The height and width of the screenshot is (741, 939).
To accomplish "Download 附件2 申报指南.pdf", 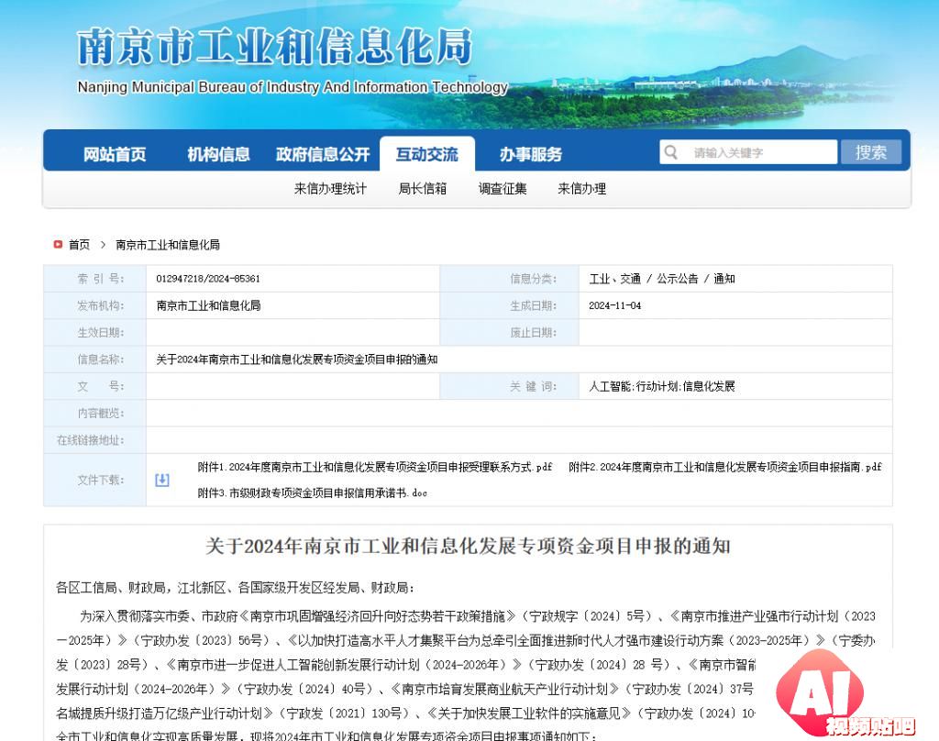I will (x=725, y=467).
